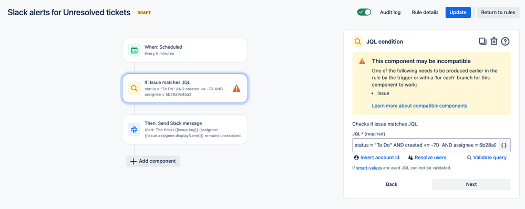Click Resolve users link
525x209 pixels.
tap(427, 158)
